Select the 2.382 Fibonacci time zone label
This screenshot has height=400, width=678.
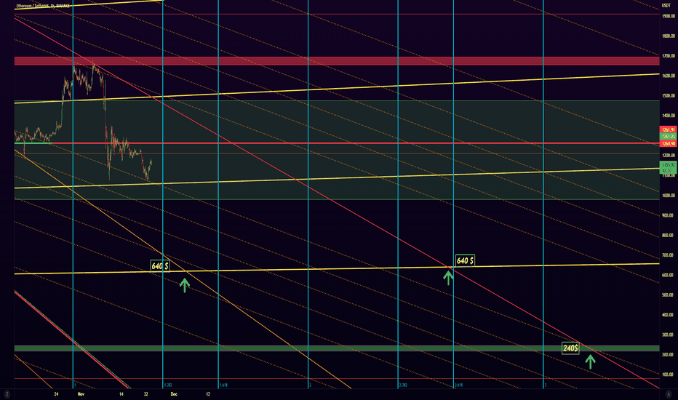point(403,385)
